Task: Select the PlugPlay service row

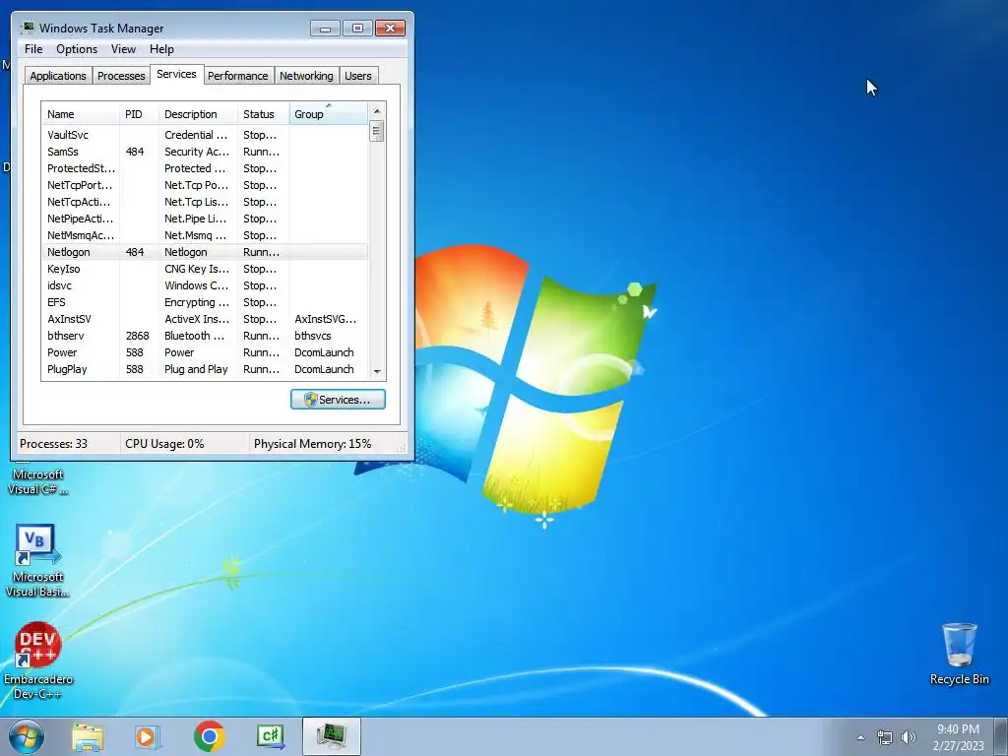Action: point(205,369)
